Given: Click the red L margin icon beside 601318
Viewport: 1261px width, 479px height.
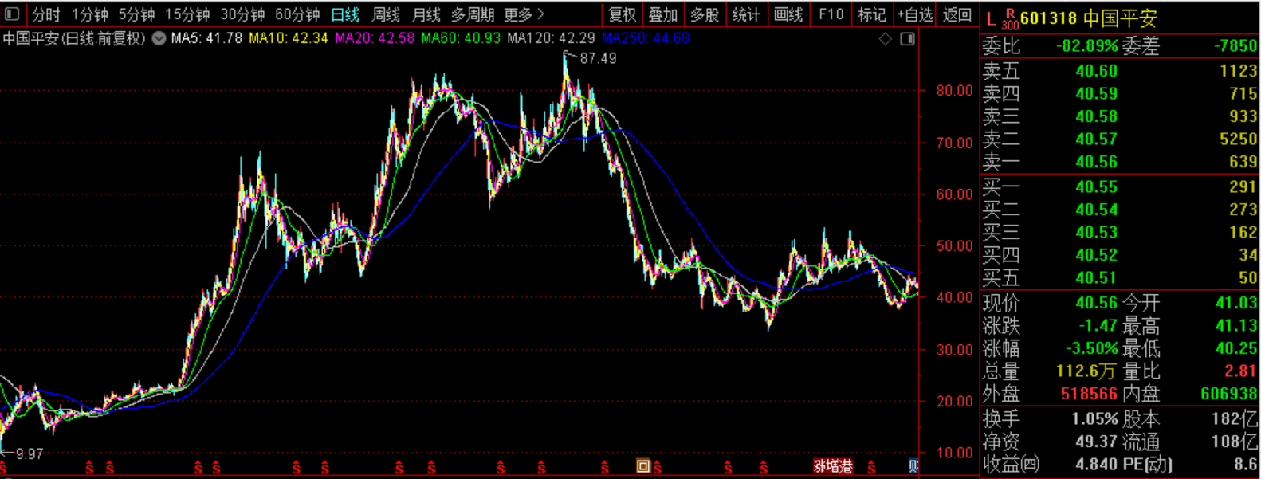Looking at the screenshot, I should coord(991,18).
